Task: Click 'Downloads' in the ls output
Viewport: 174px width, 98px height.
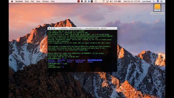Action: point(61,60)
